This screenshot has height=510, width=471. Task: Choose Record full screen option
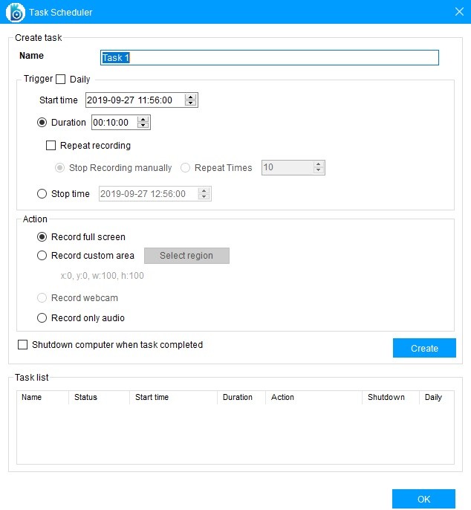pos(42,237)
